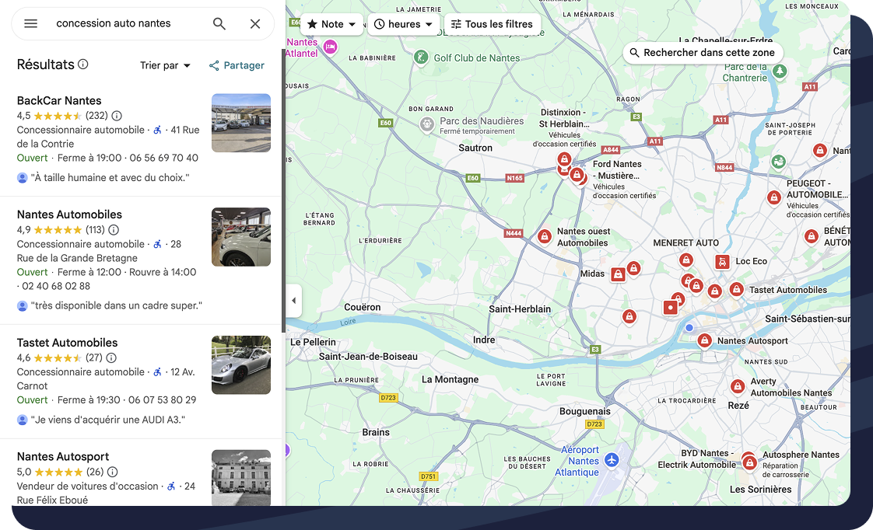Open the Note rating filter dropdown

[x=331, y=24]
